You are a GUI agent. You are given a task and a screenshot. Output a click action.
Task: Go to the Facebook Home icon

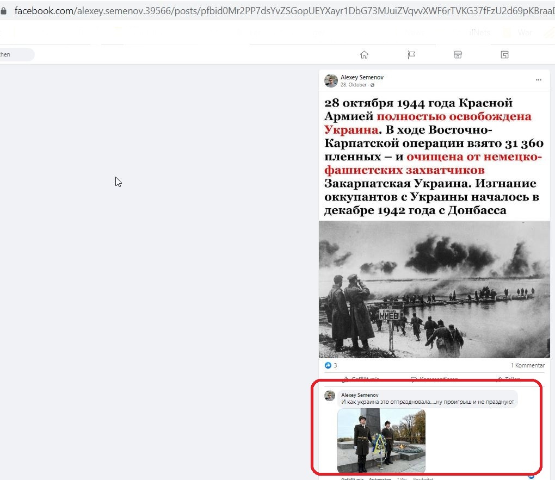[x=364, y=55]
